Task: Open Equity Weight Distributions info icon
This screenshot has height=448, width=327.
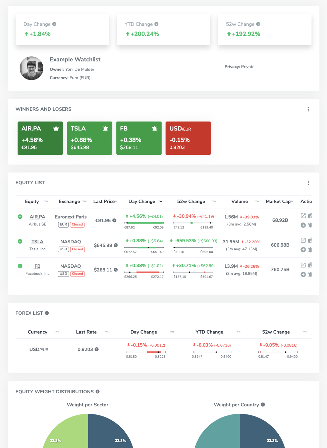Action: [98, 392]
